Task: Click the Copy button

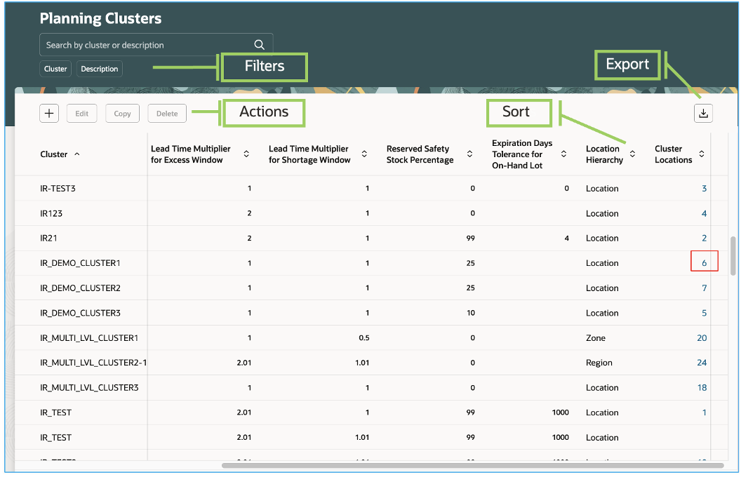Action: (x=122, y=113)
